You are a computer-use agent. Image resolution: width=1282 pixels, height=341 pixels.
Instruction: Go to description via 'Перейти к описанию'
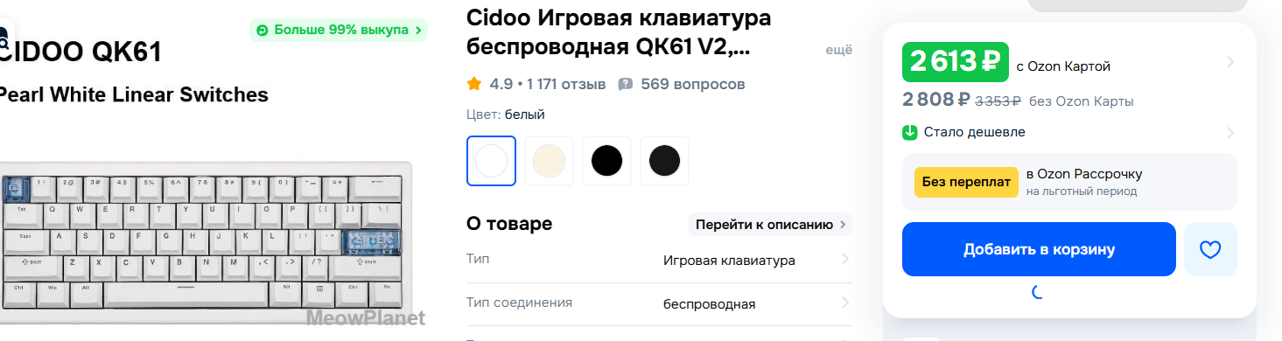[x=770, y=225]
